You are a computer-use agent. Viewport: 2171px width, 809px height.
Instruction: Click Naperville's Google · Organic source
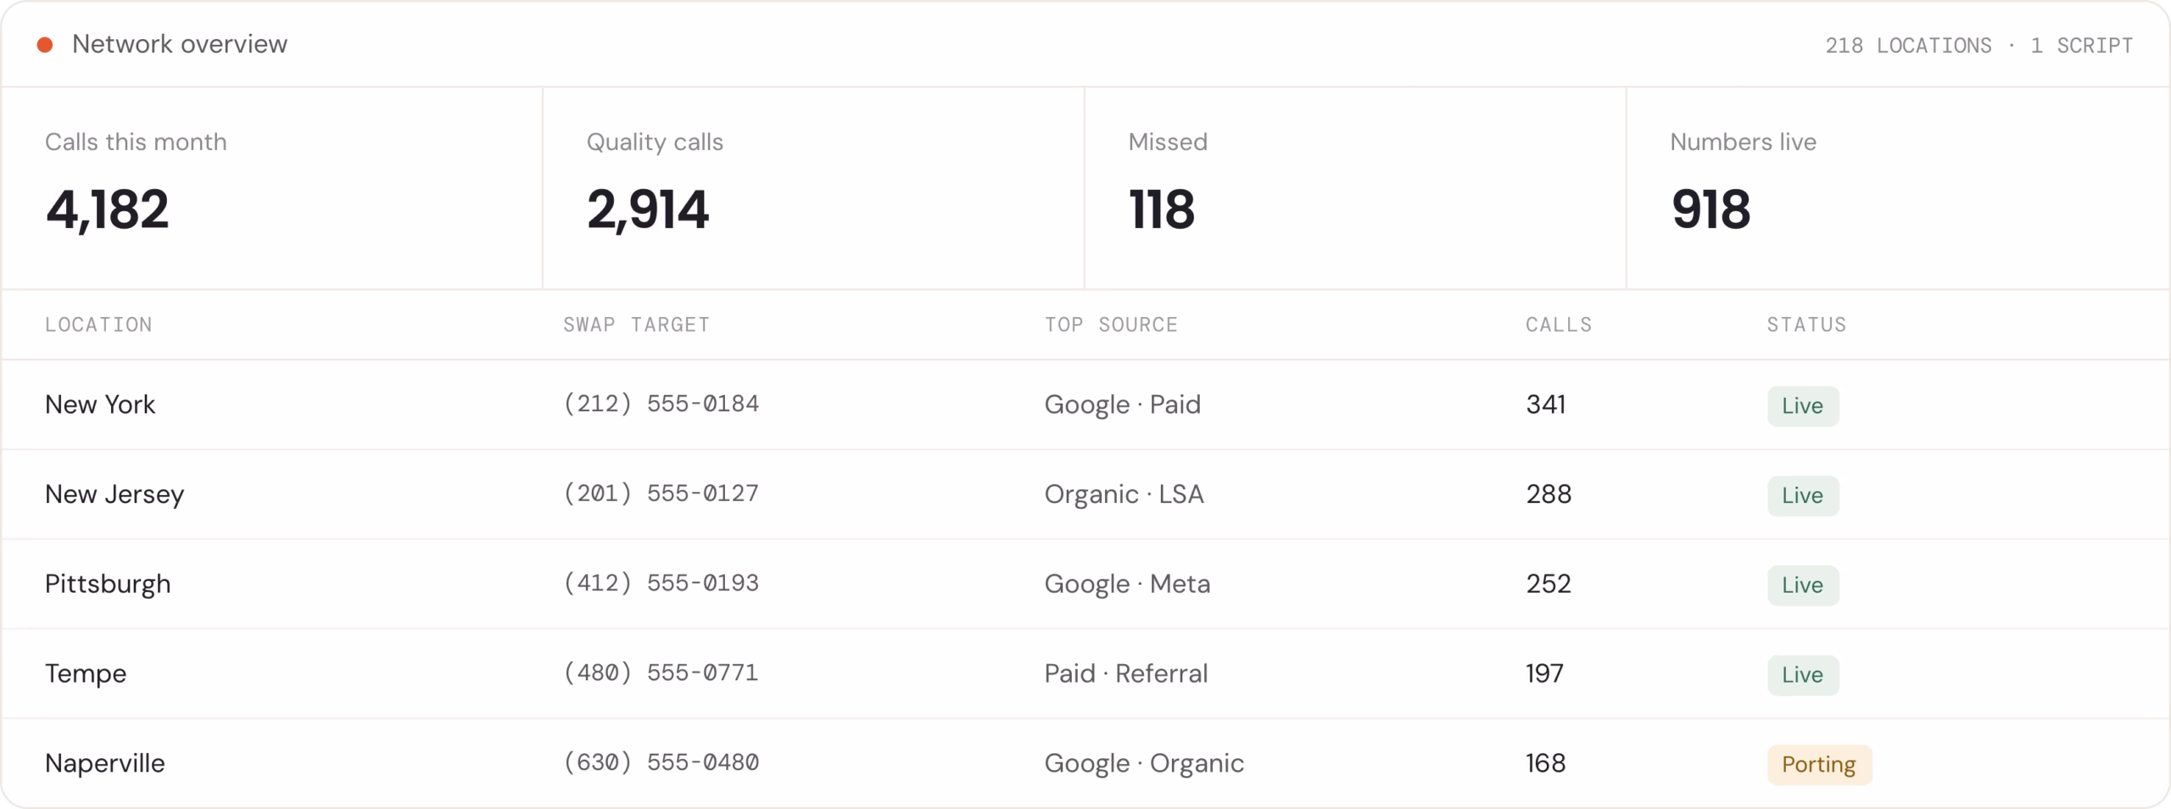[x=1144, y=763]
